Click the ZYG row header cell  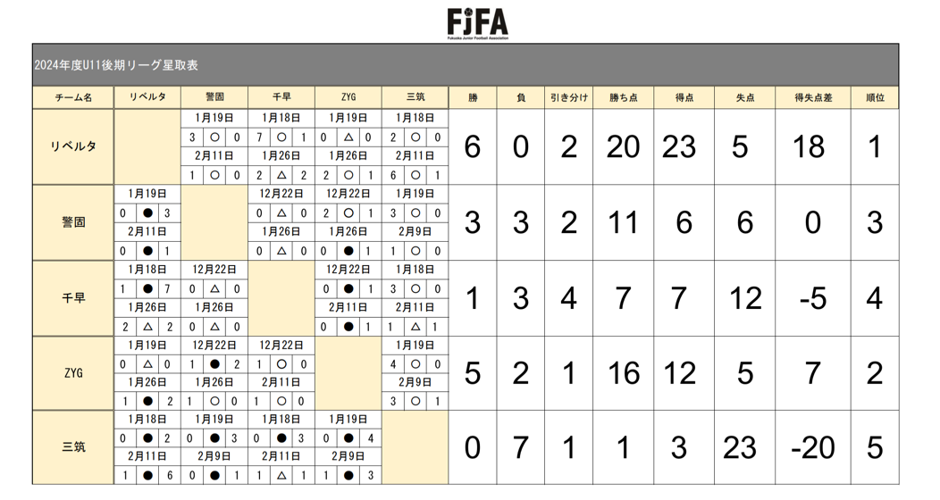coord(73,372)
